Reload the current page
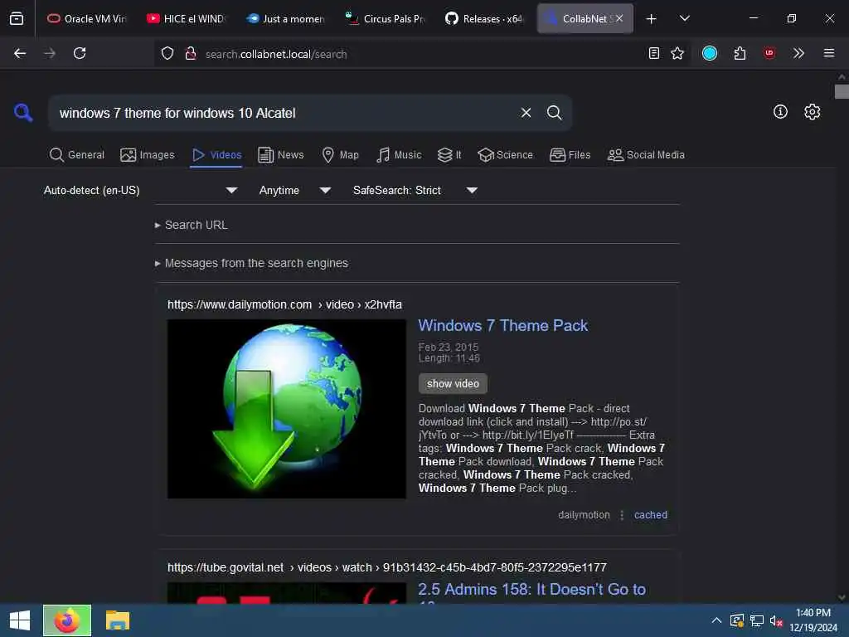The height and width of the screenshot is (637, 849). click(80, 53)
